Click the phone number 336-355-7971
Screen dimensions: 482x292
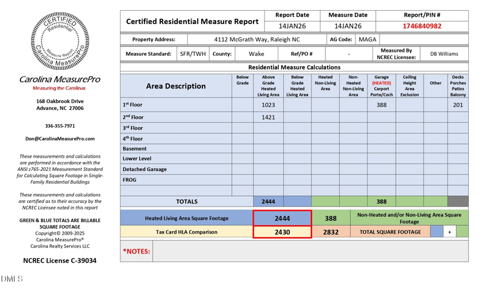click(60, 126)
